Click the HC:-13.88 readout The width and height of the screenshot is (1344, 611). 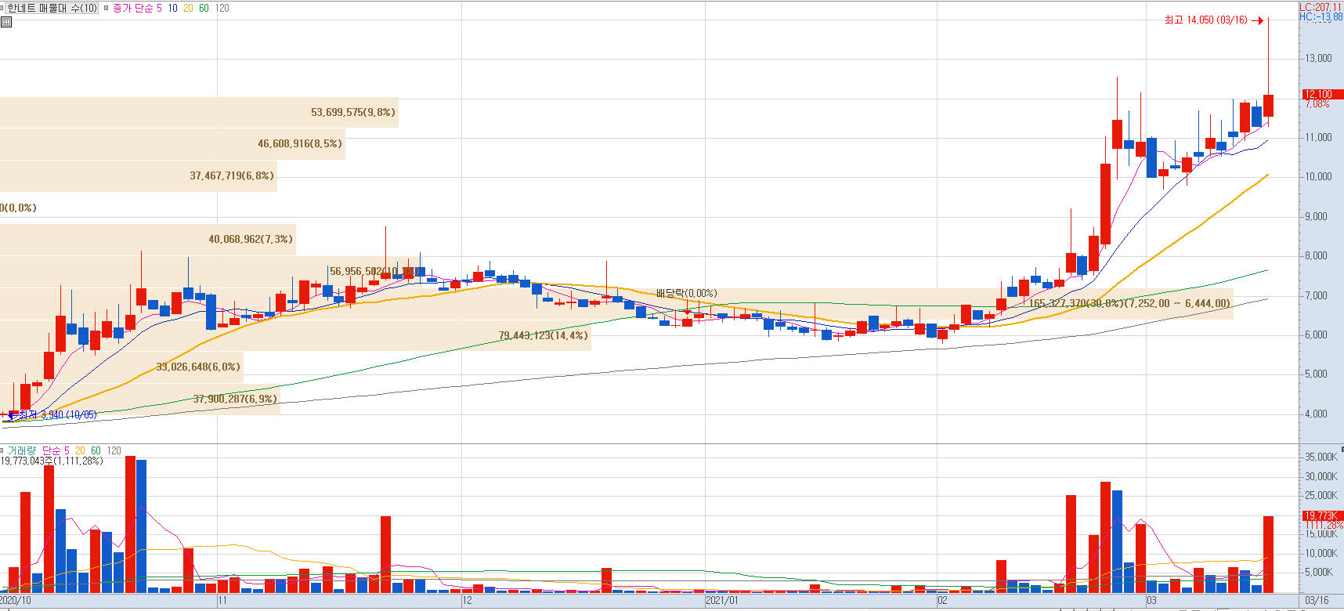tap(1321, 16)
